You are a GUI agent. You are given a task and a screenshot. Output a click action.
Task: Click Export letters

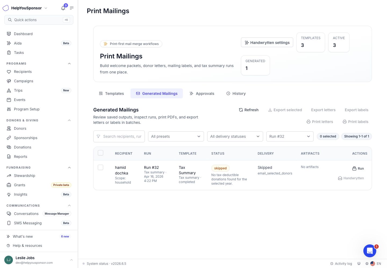point(323,110)
